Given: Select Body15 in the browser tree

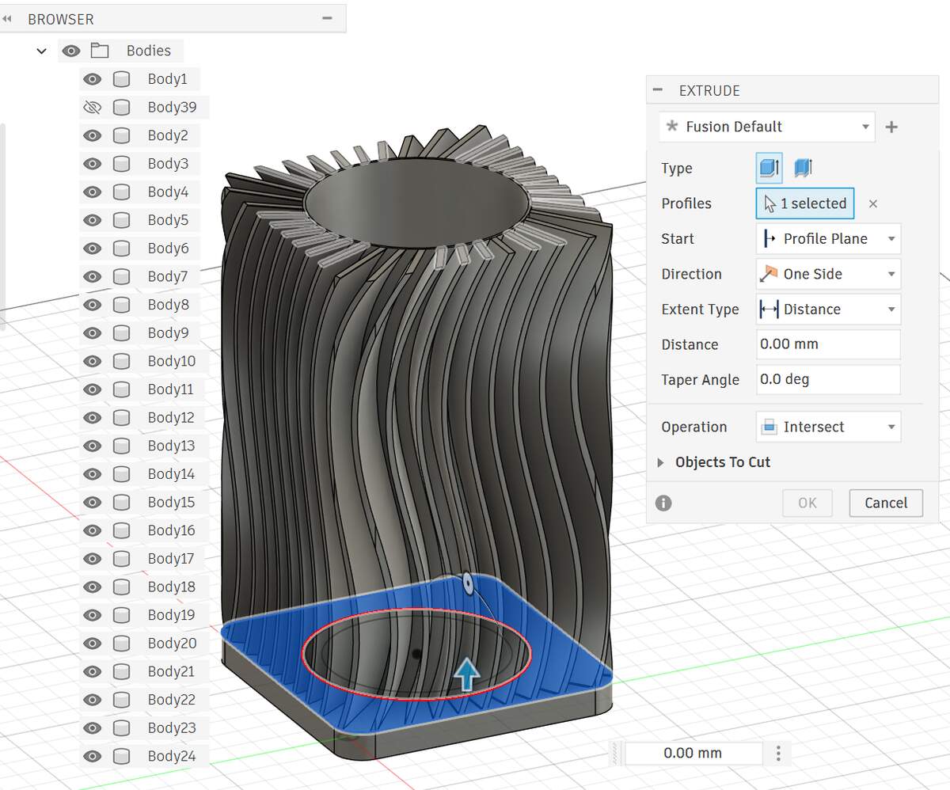Looking at the screenshot, I should pos(171,502).
